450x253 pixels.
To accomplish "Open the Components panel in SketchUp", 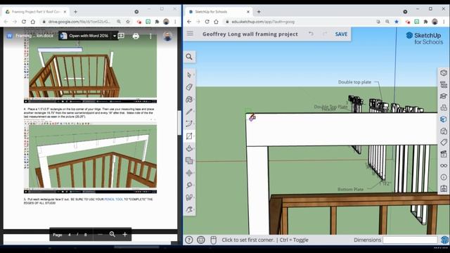I will [444, 108].
